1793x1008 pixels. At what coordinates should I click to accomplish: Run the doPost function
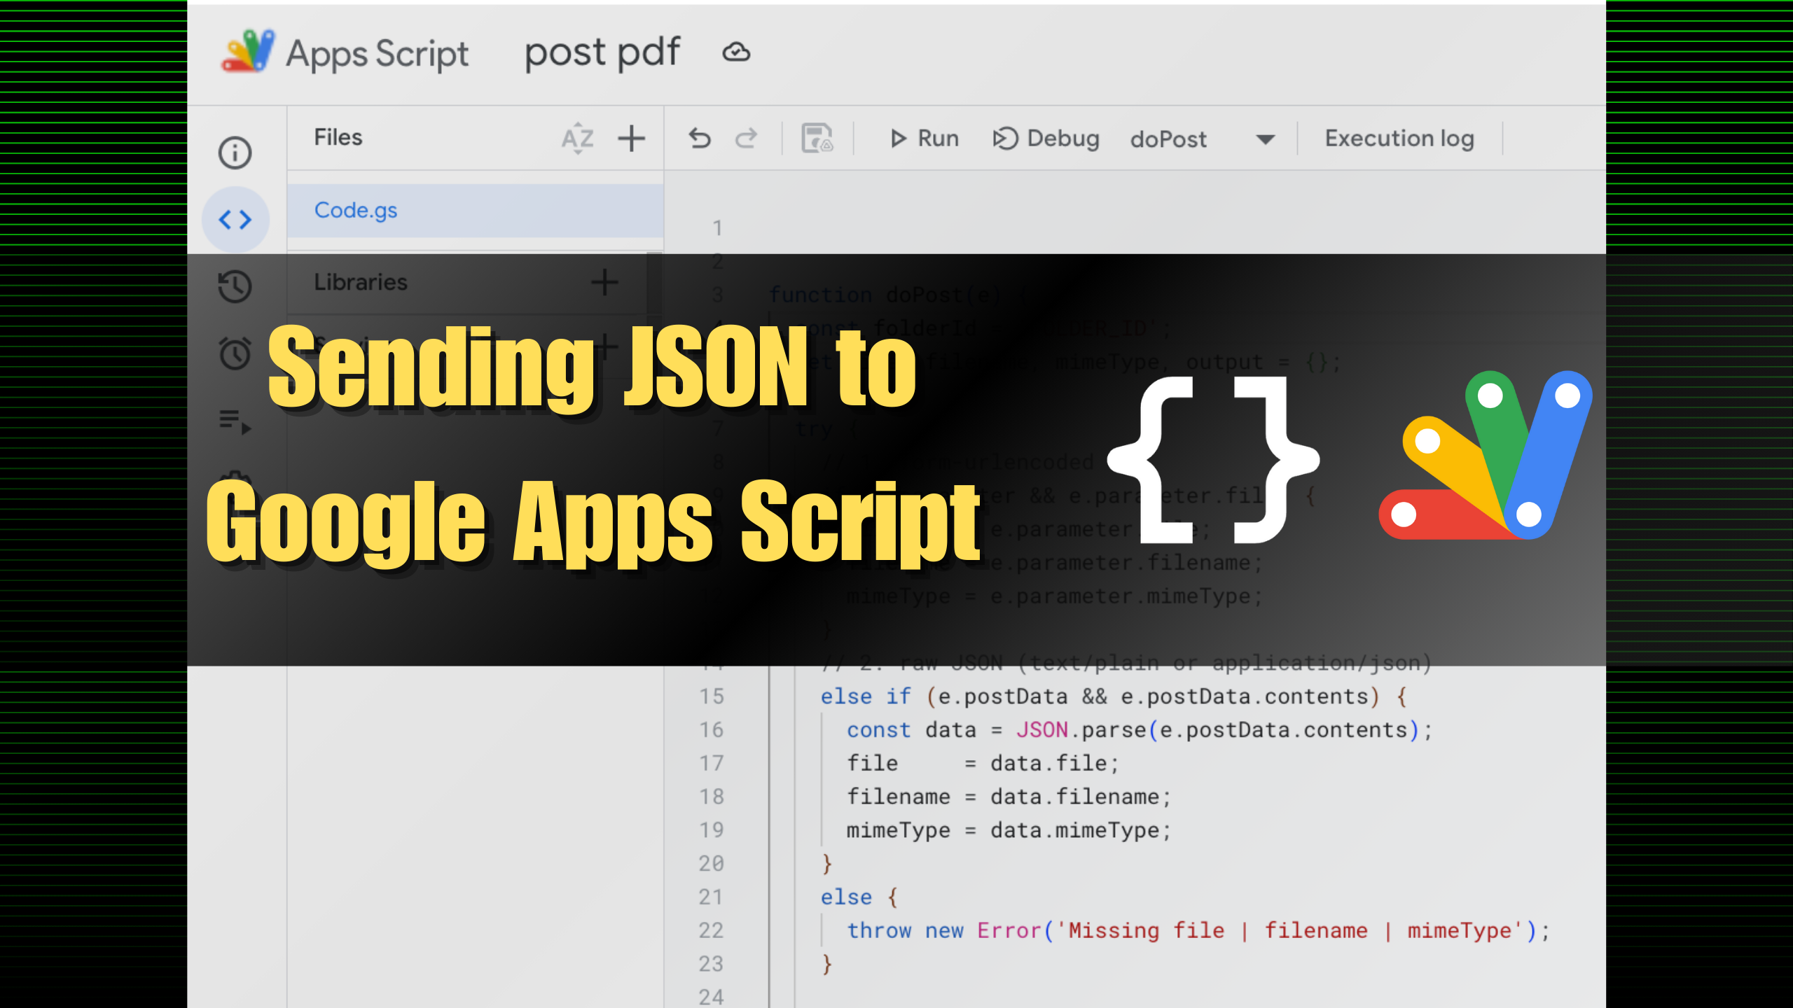click(x=923, y=138)
